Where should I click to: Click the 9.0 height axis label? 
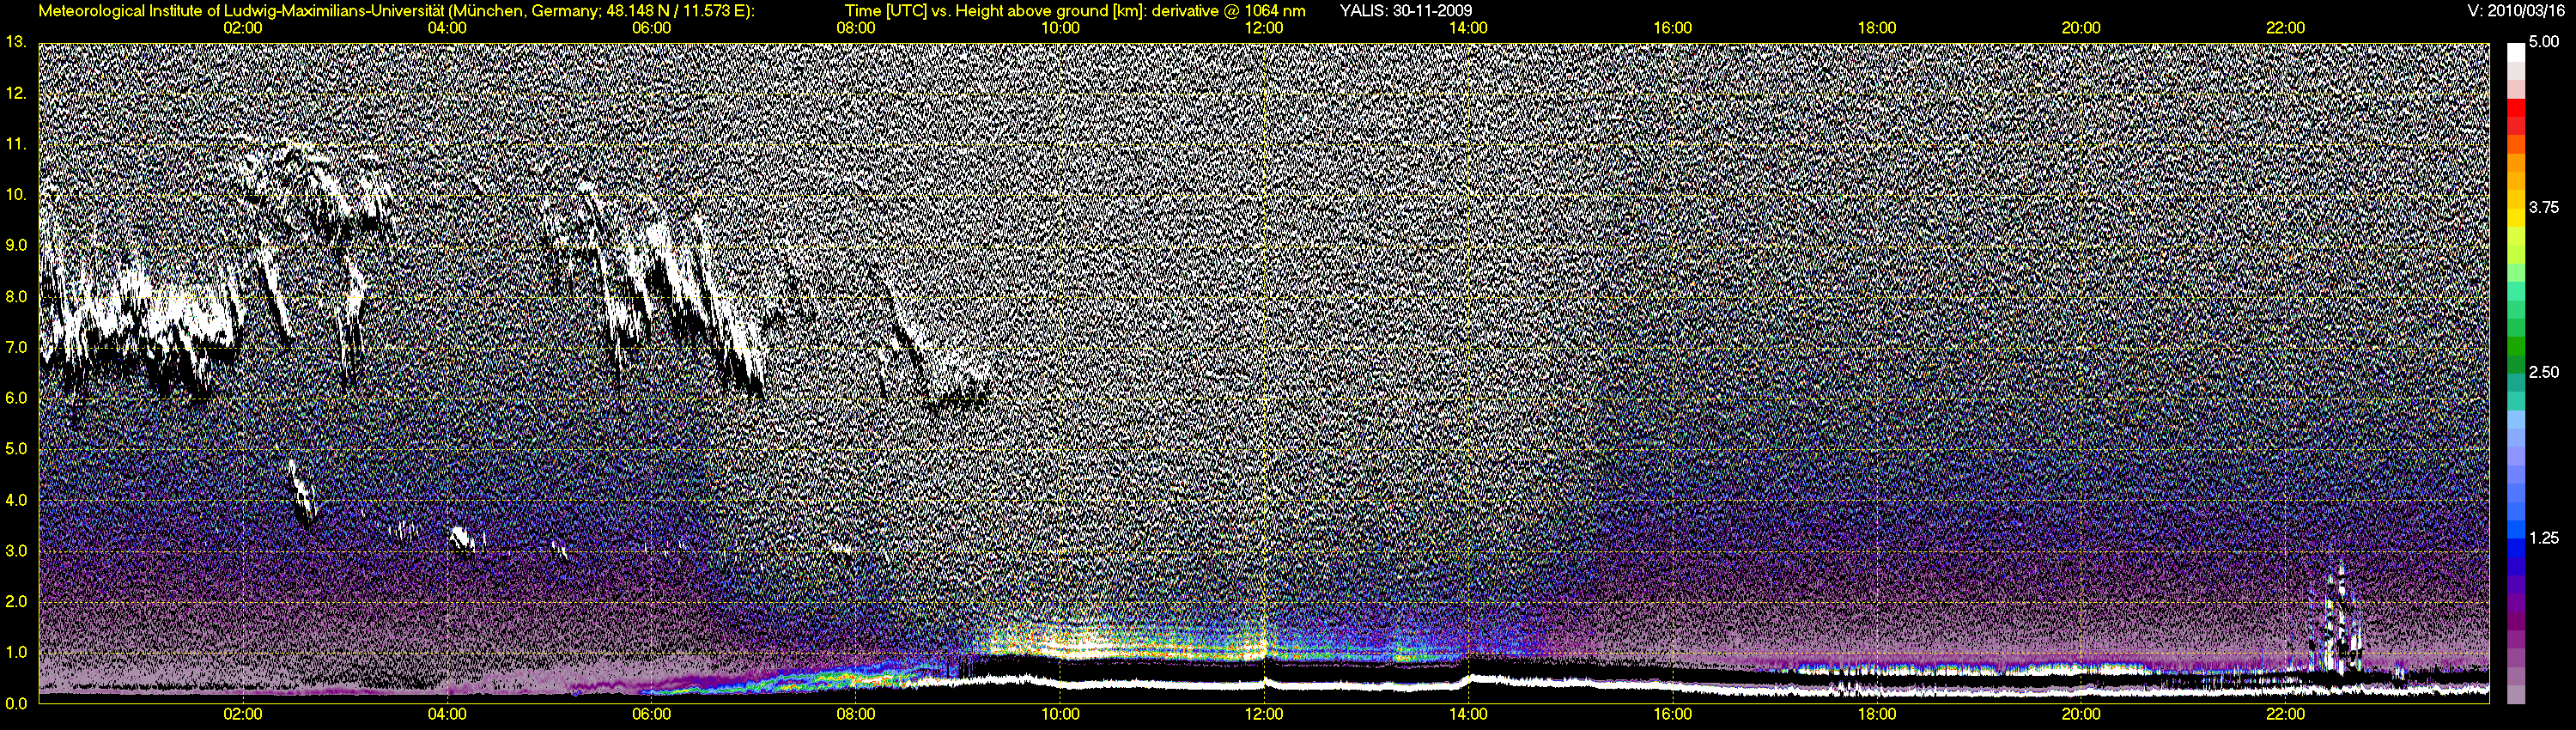(x=16, y=245)
